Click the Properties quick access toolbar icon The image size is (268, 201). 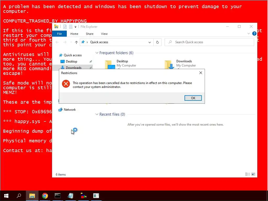click(65, 27)
